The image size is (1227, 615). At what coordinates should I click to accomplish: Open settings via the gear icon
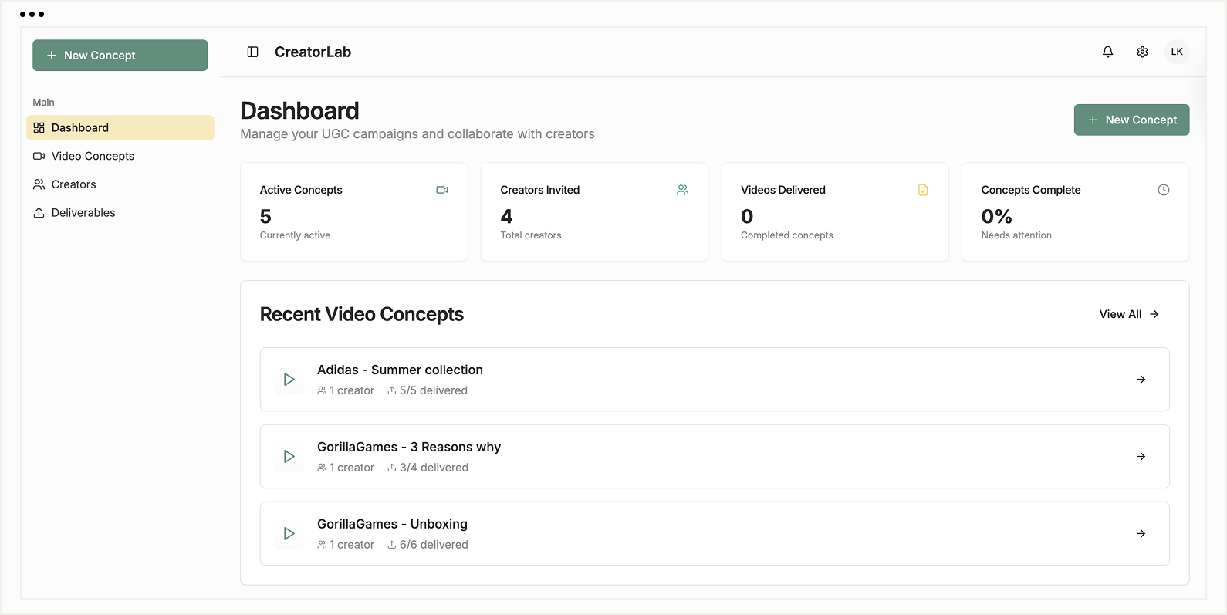tap(1142, 52)
